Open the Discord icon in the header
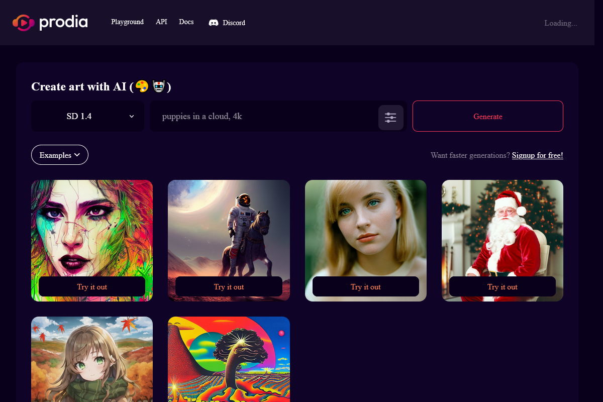 point(213,22)
